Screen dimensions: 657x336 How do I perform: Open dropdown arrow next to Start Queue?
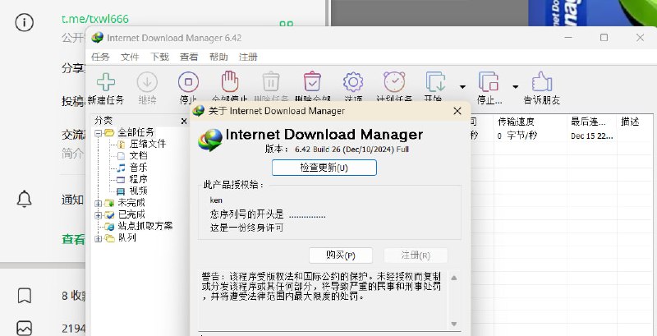pyautogui.click(x=462, y=87)
